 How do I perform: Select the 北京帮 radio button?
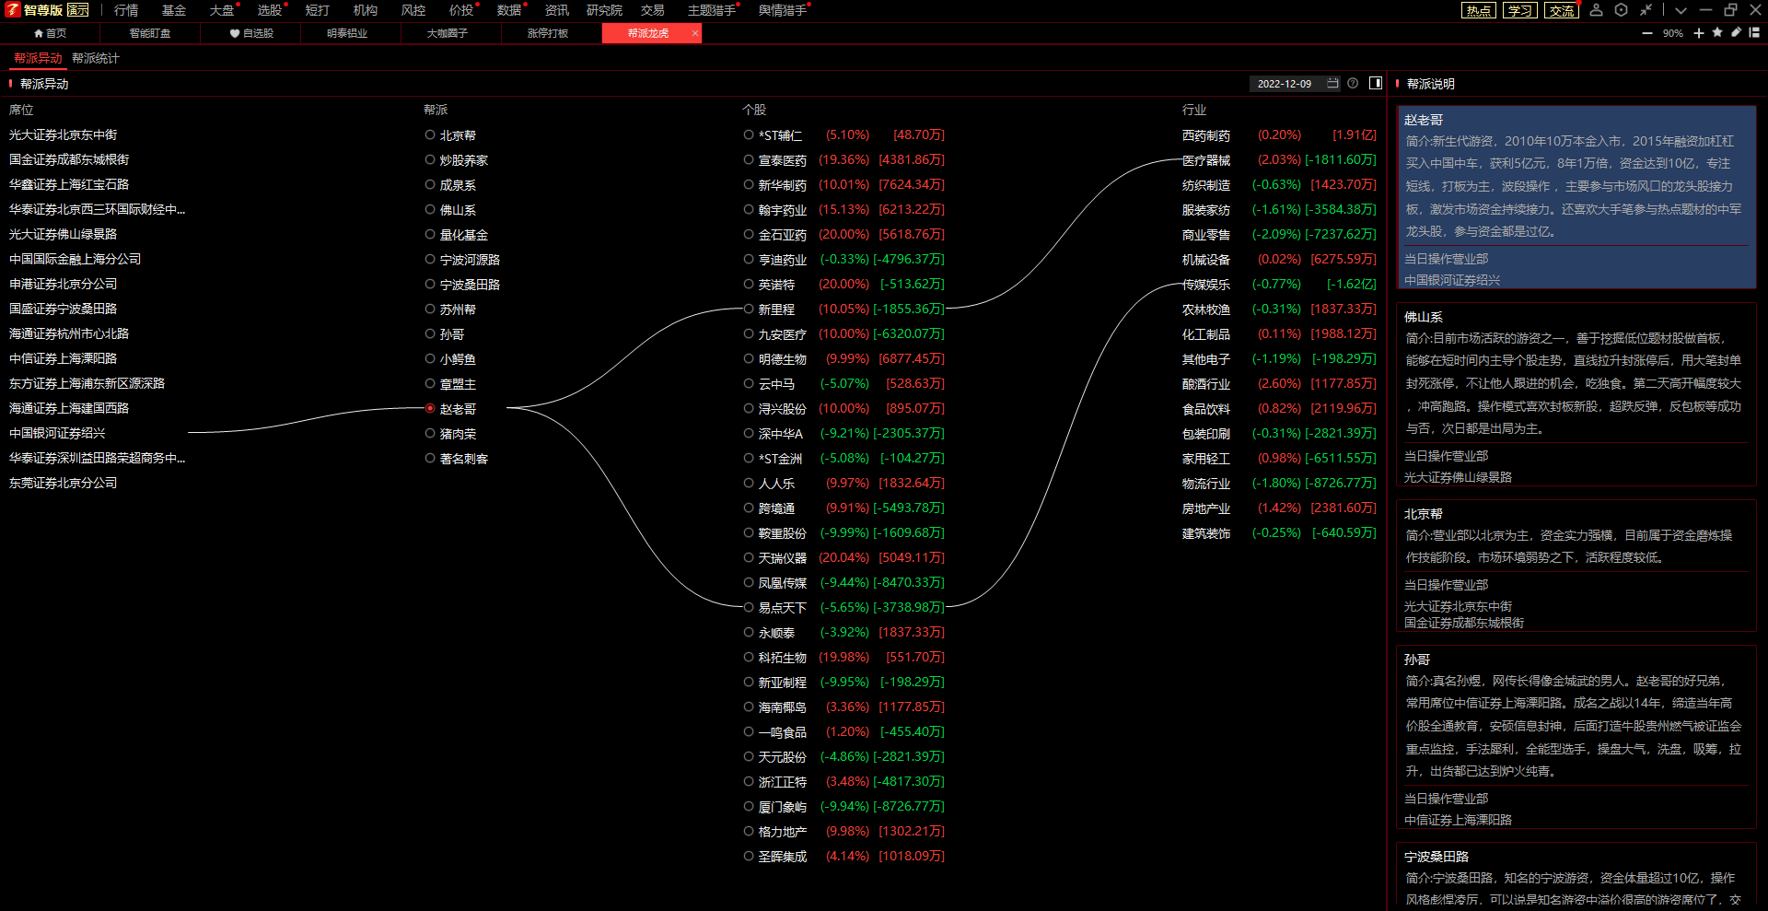point(430,135)
